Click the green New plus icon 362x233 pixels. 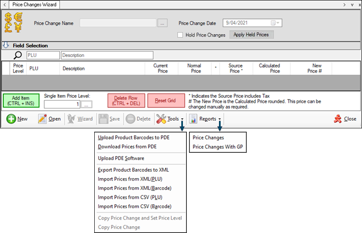tap(11, 119)
